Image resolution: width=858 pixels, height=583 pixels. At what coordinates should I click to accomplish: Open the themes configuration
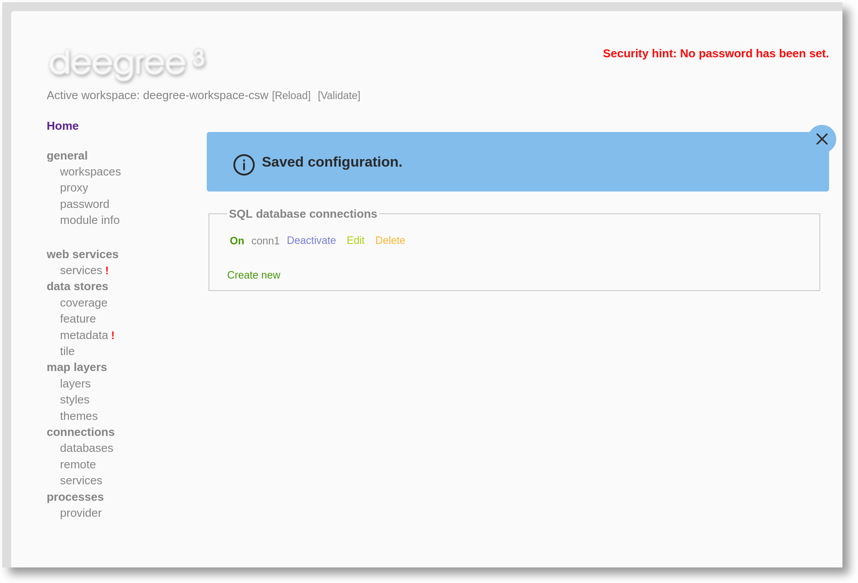pos(79,416)
